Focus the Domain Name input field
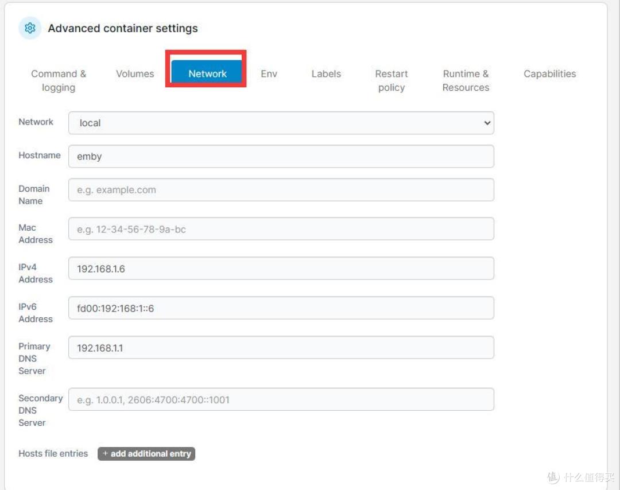The image size is (620, 490). click(x=281, y=190)
